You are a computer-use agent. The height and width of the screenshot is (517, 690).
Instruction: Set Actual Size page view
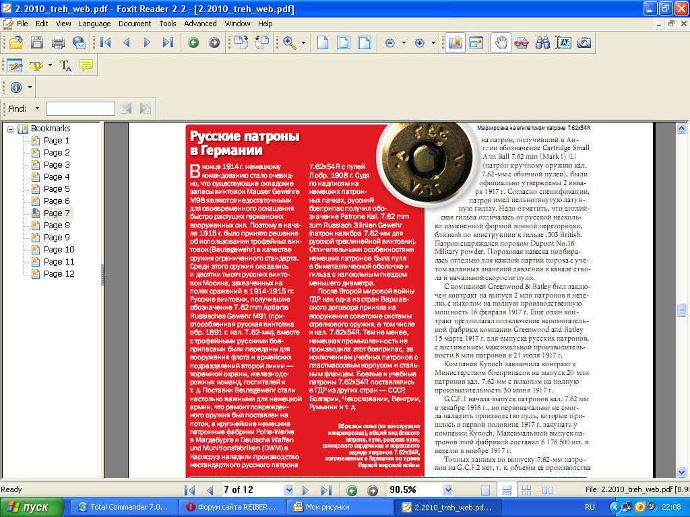click(323, 42)
